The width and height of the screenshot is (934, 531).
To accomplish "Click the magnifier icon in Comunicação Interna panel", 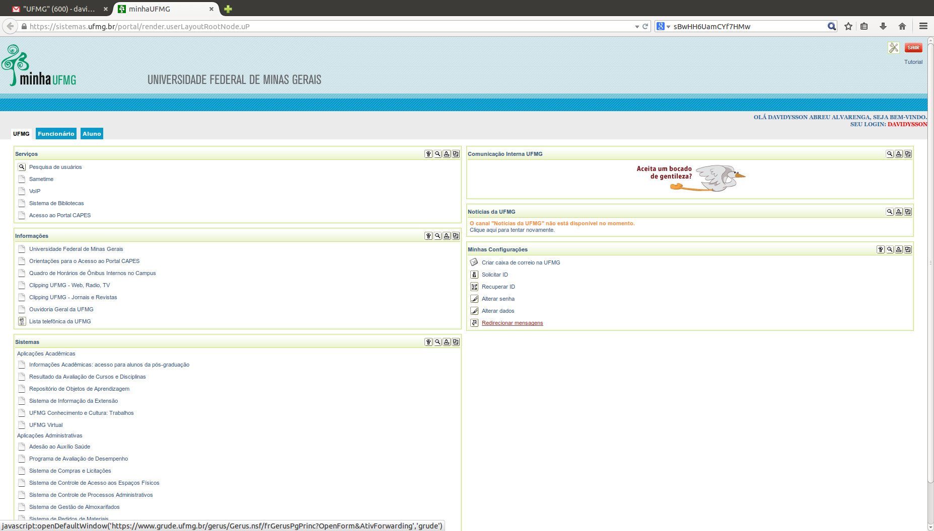I will [x=890, y=154].
